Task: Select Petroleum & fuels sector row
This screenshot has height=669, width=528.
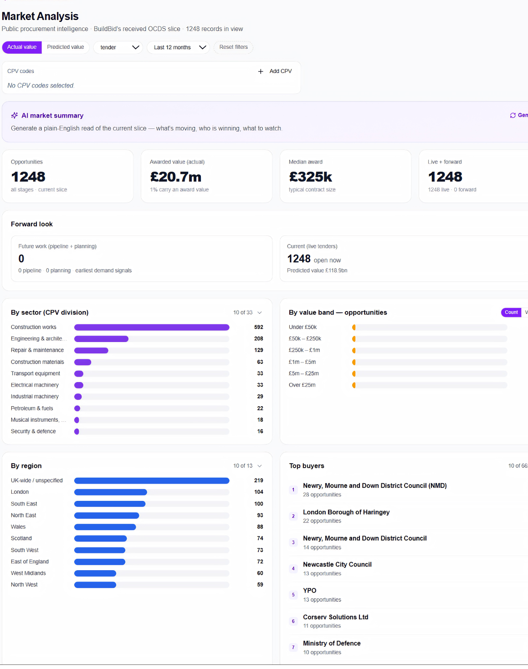Action: point(137,409)
